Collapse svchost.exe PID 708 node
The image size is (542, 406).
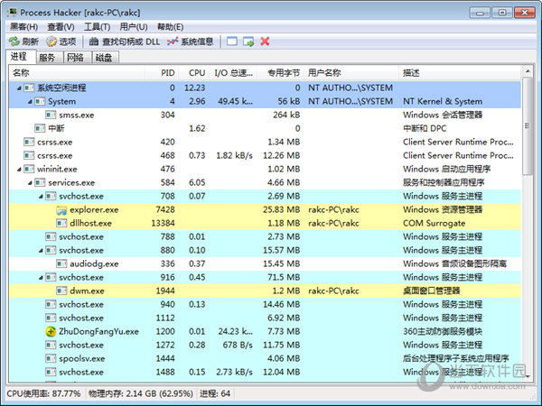(x=41, y=197)
